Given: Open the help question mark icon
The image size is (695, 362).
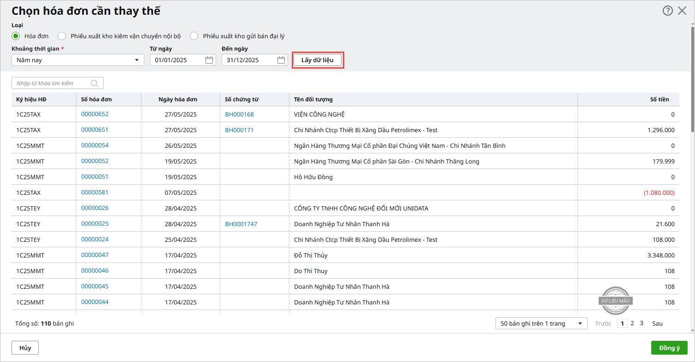Looking at the screenshot, I should coord(667,11).
